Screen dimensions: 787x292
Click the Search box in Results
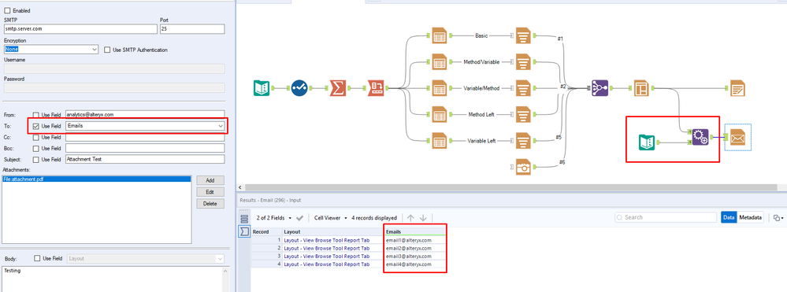pos(666,217)
